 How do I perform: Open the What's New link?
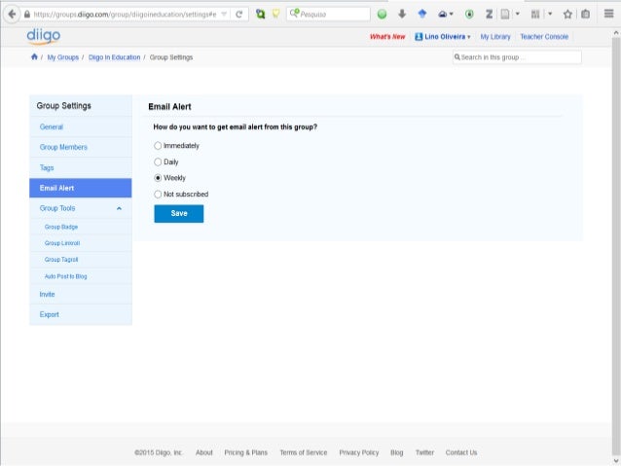coord(387,36)
